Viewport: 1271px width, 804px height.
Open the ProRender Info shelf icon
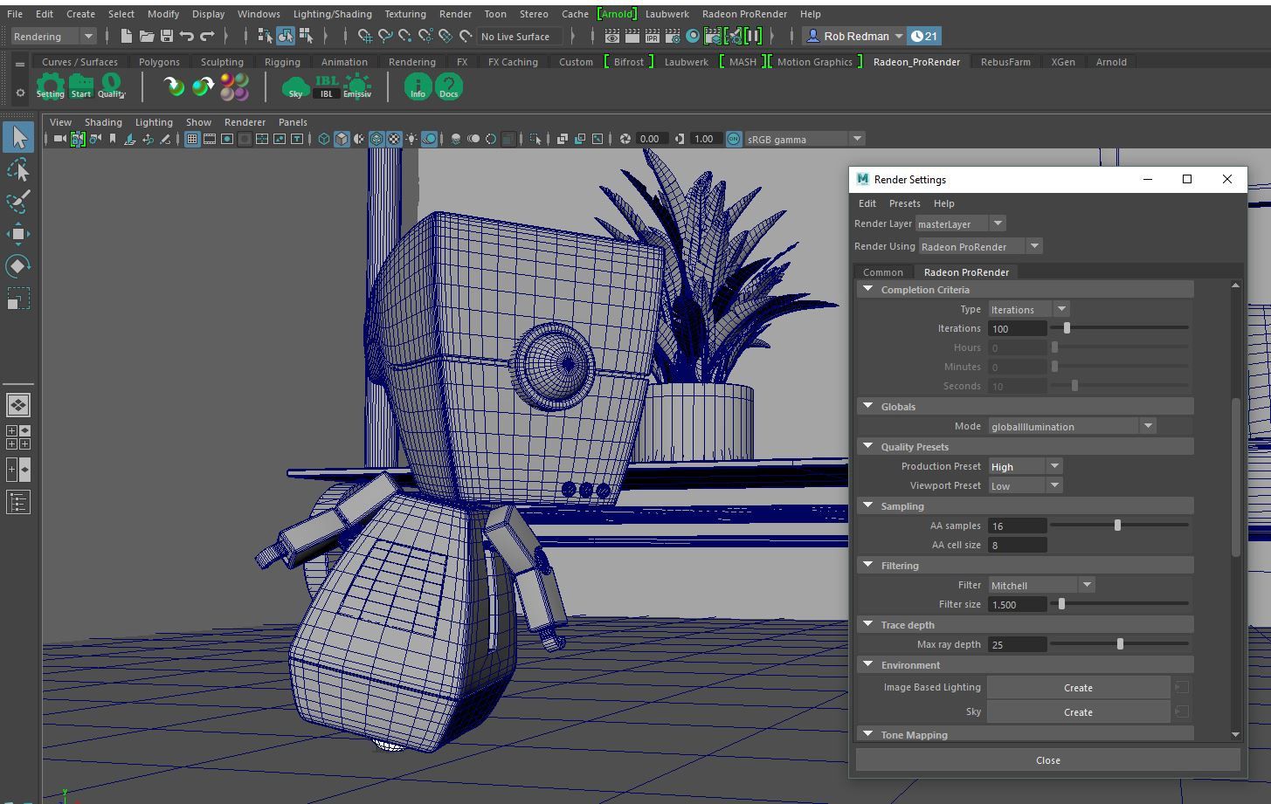click(x=418, y=86)
